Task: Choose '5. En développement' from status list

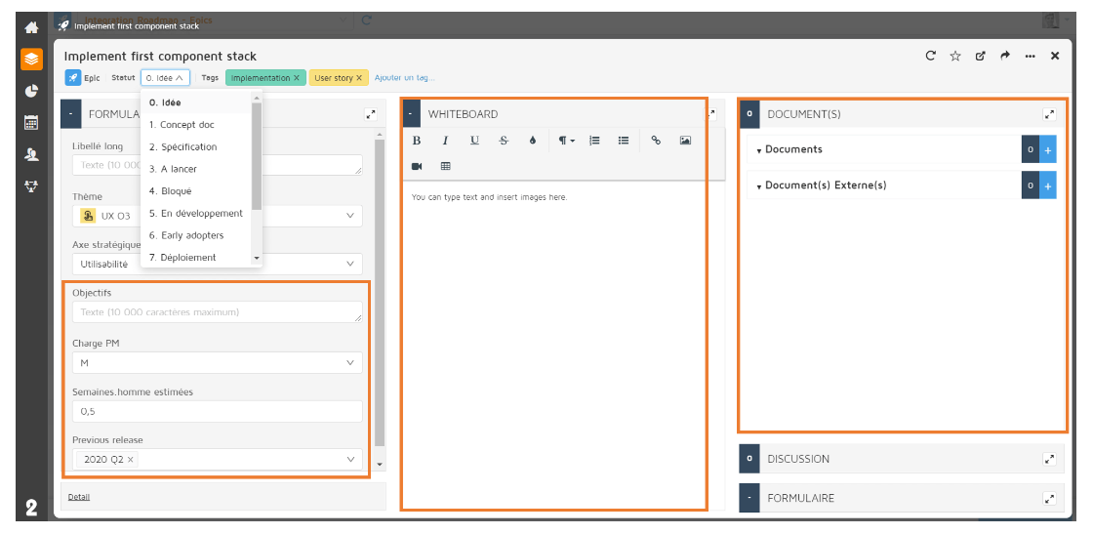Action: click(195, 214)
